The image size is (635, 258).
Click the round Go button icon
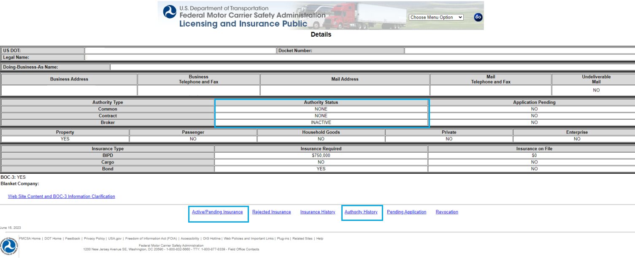pos(478,17)
